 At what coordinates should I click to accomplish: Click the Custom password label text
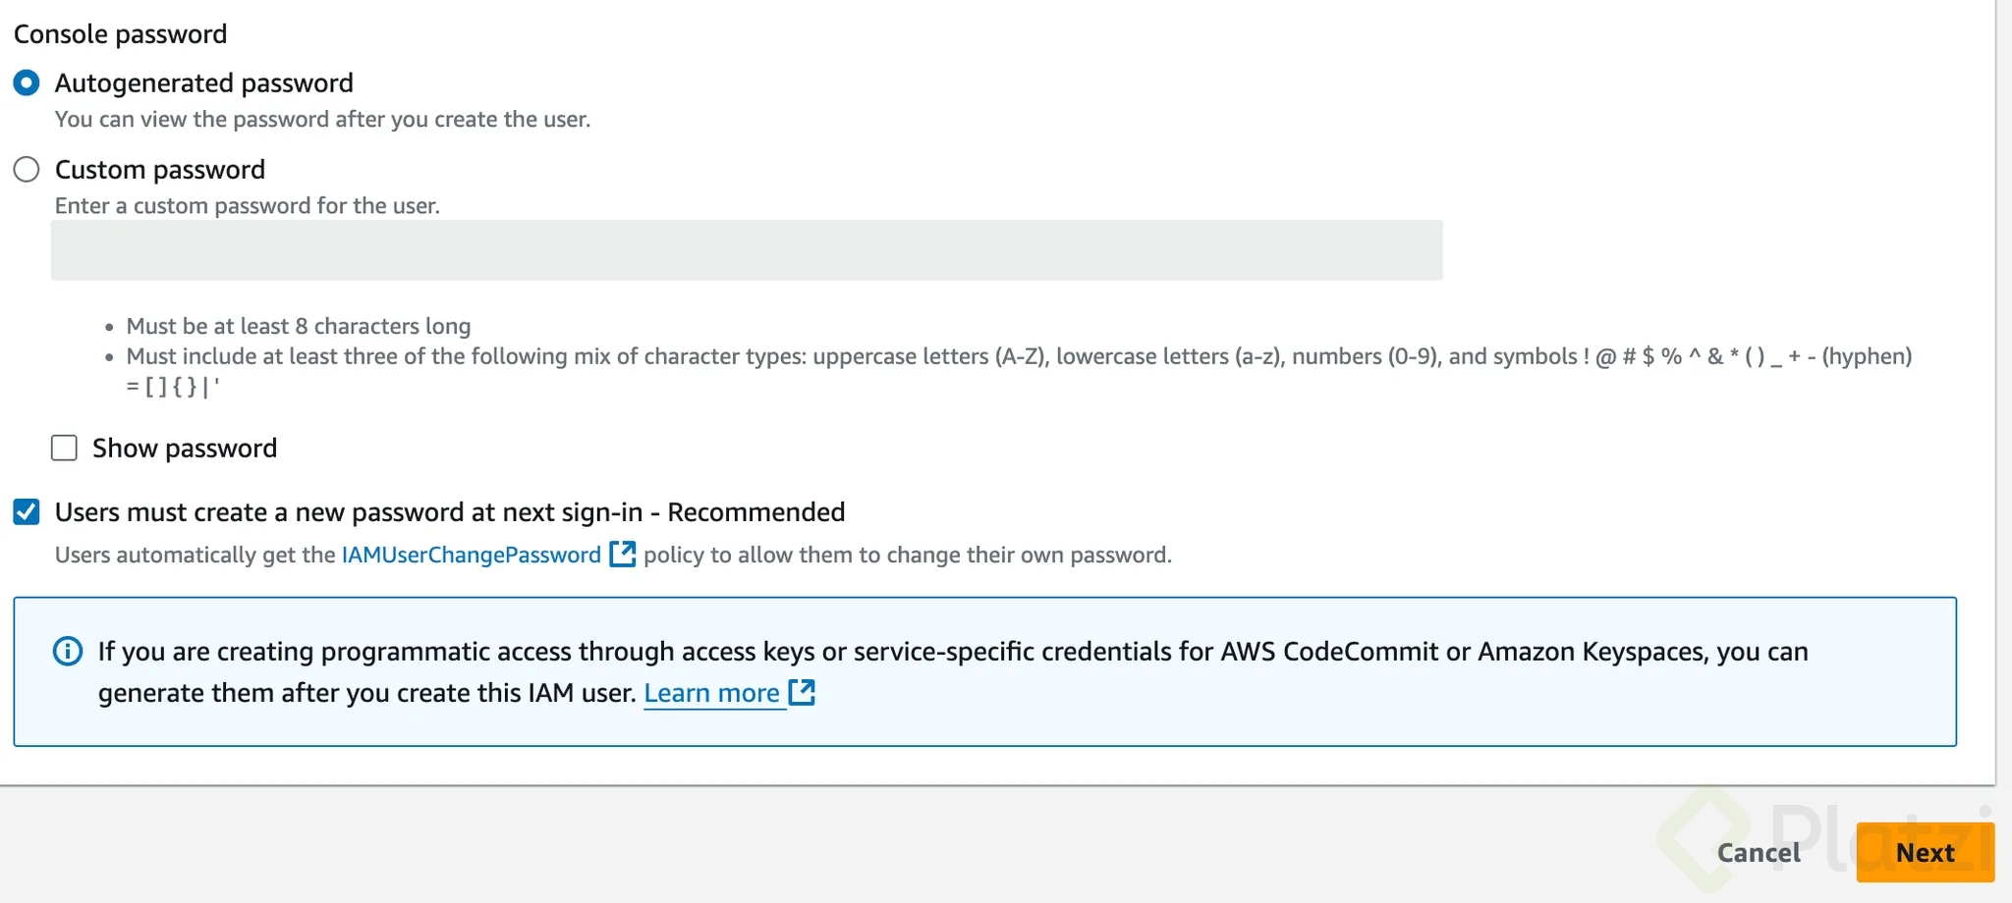pyautogui.click(x=160, y=170)
